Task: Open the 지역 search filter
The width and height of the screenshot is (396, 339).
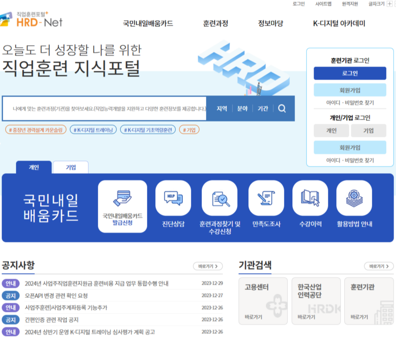Action: (x=222, y=109)
